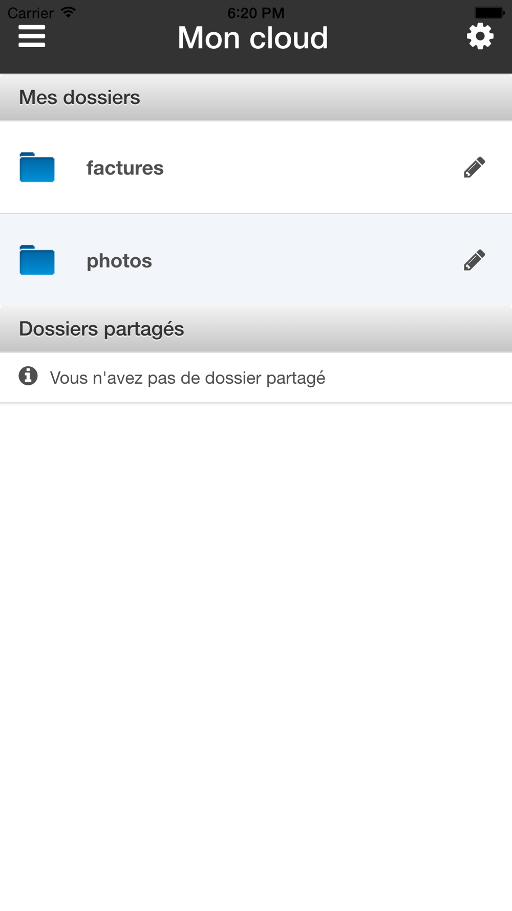
Task: Edit the photos folder with pencil icon
Action: click(474, 260)
